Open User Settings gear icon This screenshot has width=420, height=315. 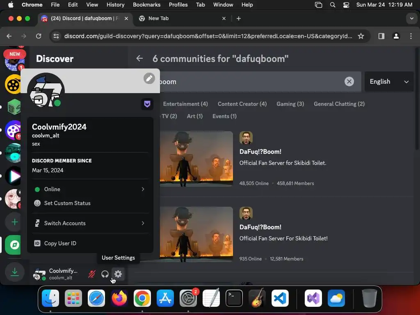(x=118, y=274)
